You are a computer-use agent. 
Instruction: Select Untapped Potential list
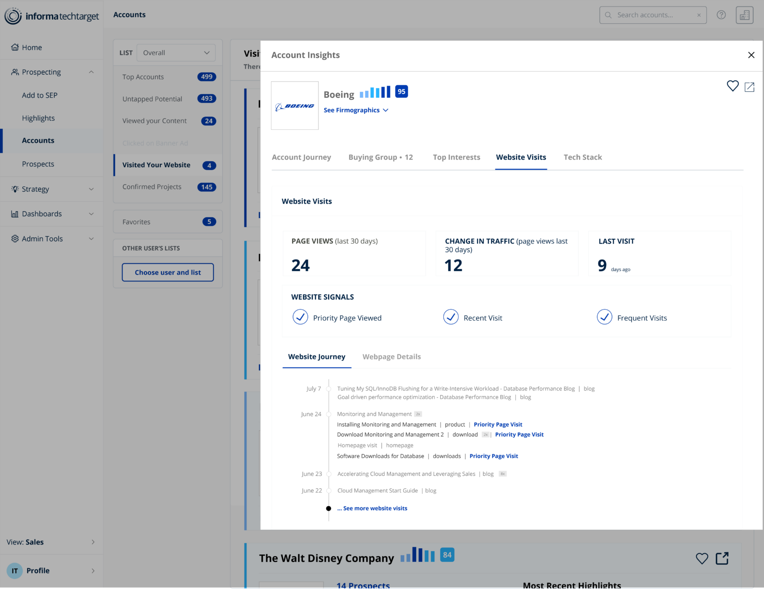point(168,99)
